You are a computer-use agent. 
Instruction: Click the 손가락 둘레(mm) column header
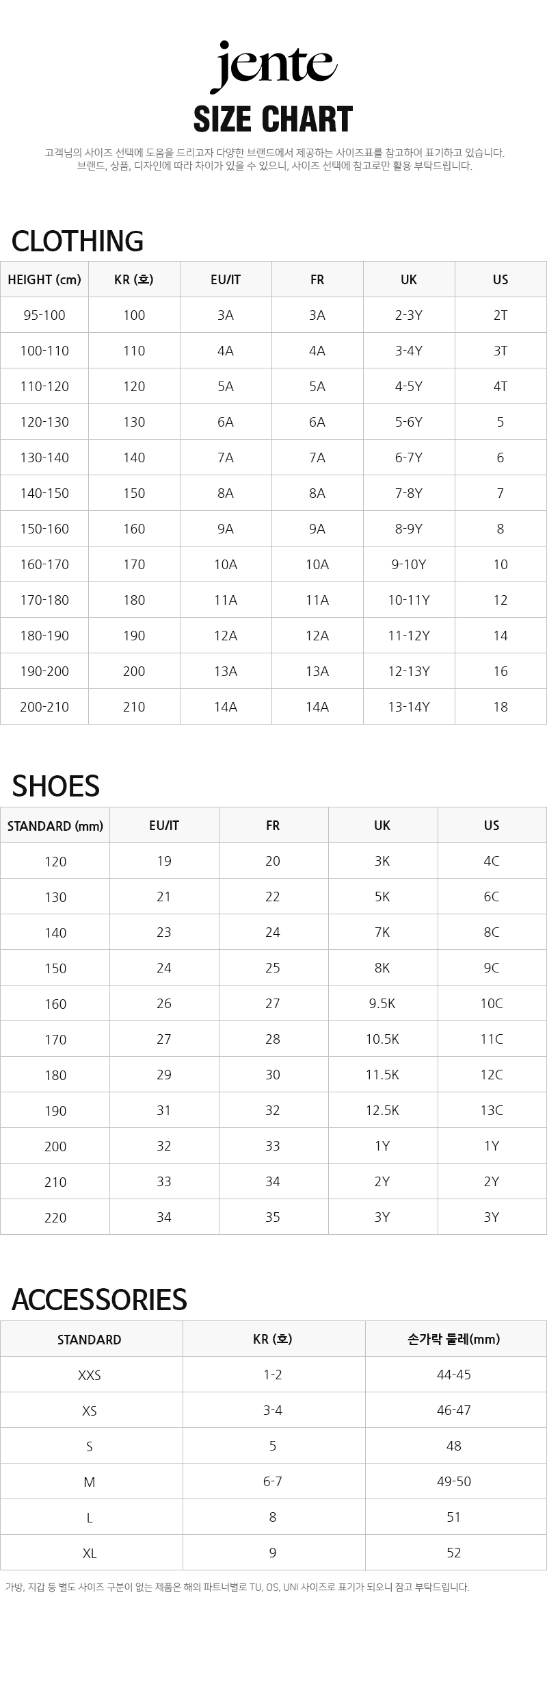454,1340
